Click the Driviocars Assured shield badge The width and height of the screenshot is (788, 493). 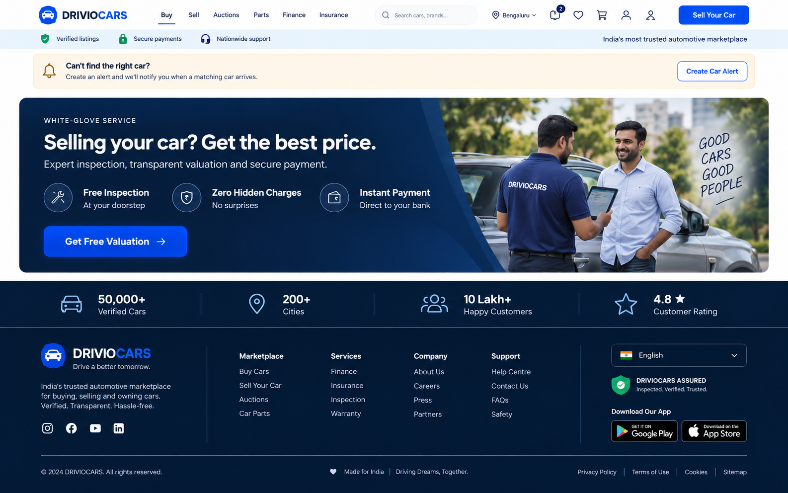pos(621,385)
